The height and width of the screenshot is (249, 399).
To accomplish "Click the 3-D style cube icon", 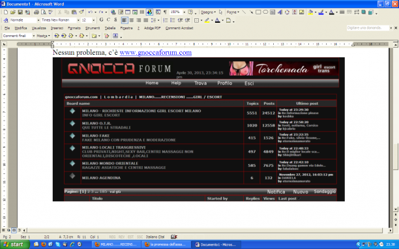I will (371, 12).
